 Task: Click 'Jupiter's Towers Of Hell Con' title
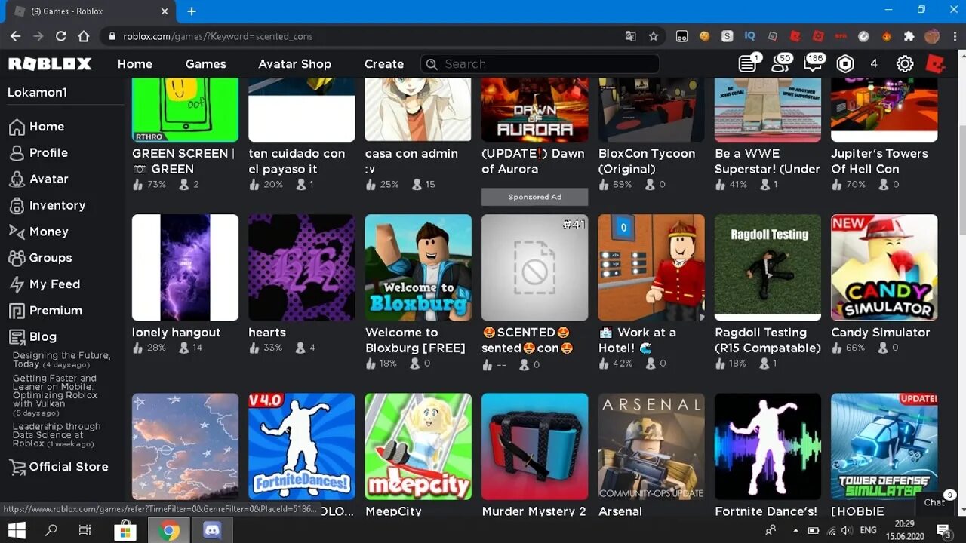tap(879, 161)
